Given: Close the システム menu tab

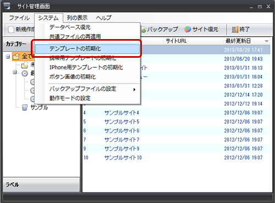Looking at the screenshot, I should (x=48, y=18).
